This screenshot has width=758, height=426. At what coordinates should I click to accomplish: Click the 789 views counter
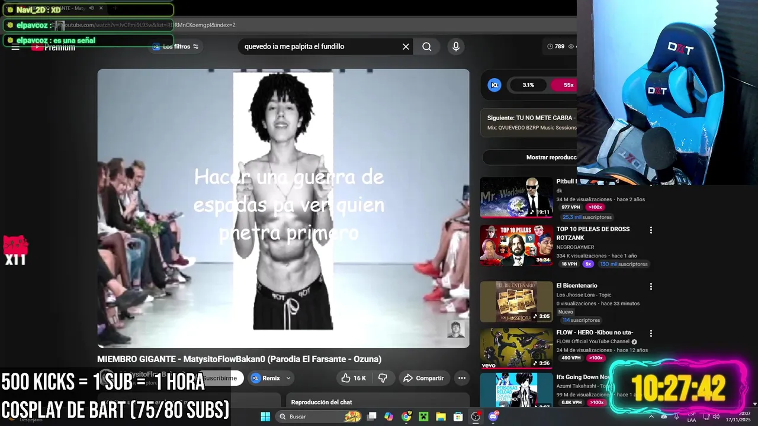pos(556,47)
